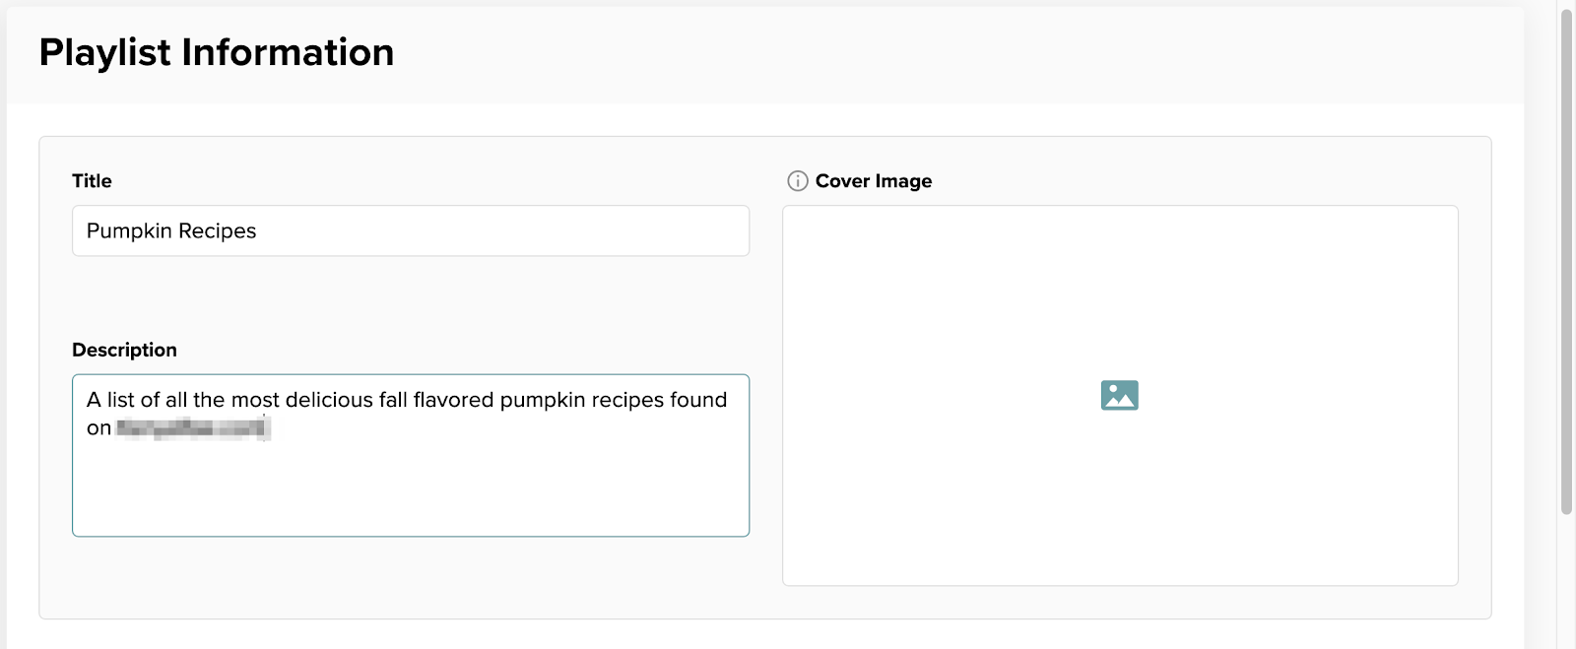Place cursor after word found in Description

tap(728, 400)
